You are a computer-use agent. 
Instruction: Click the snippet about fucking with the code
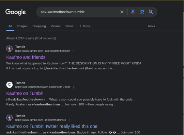click(x=70, y=100)
